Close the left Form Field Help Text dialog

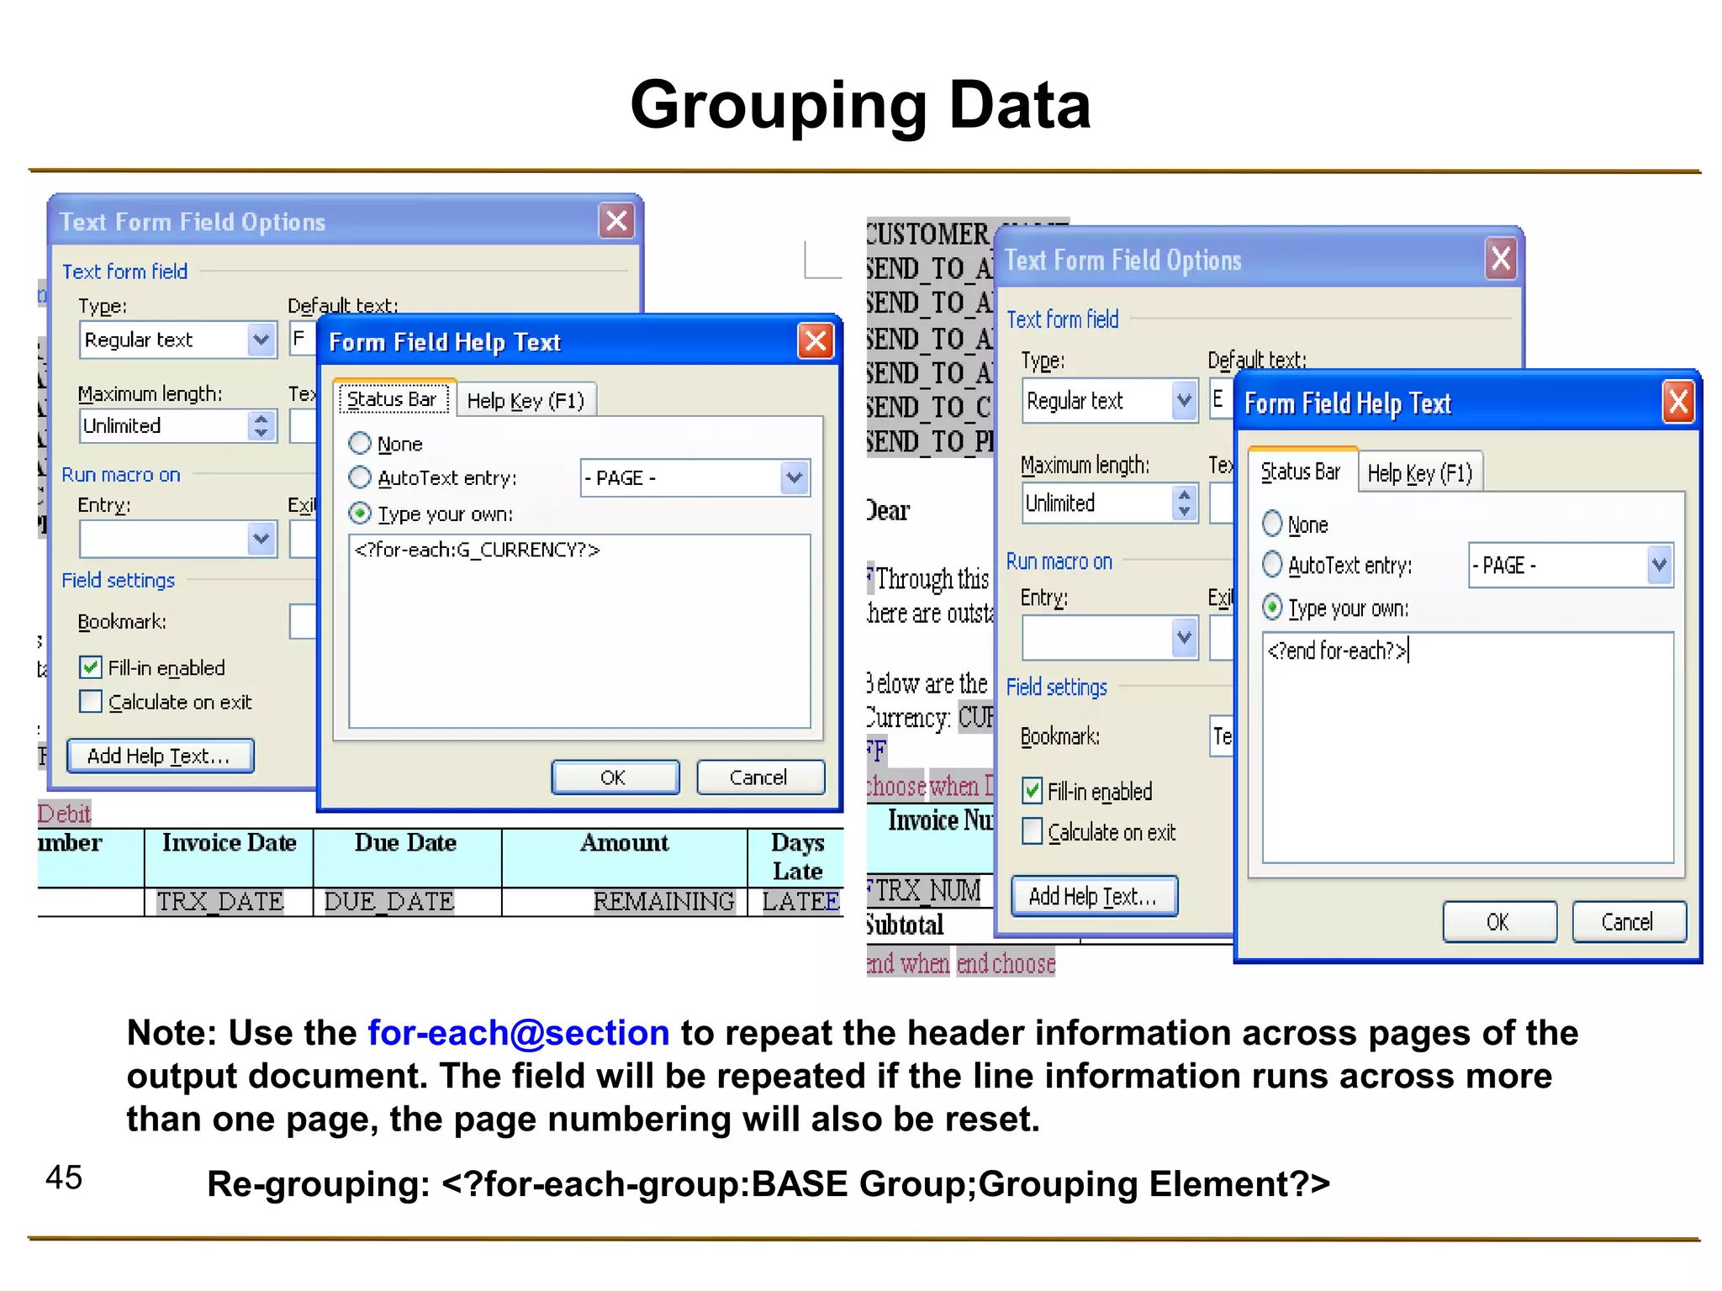[x=815, y=341]
